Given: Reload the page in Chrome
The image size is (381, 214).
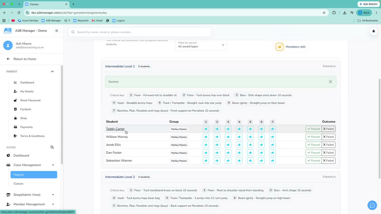Looking at the screenshot, I should pos(19,13).
